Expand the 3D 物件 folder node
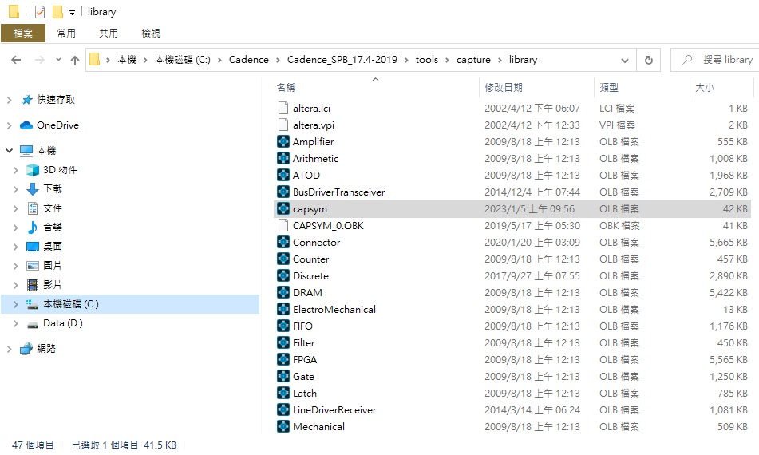The height and width of the screenshot is (455, 759). point(15,170)
